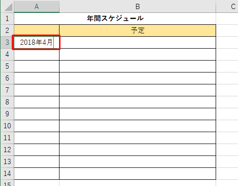Click empty cell B6

[138, 78]
